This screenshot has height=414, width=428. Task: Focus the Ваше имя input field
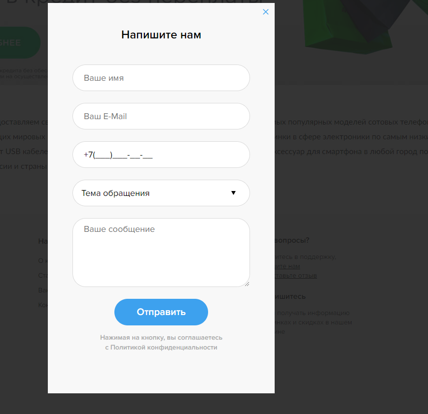tap(161, 78)
